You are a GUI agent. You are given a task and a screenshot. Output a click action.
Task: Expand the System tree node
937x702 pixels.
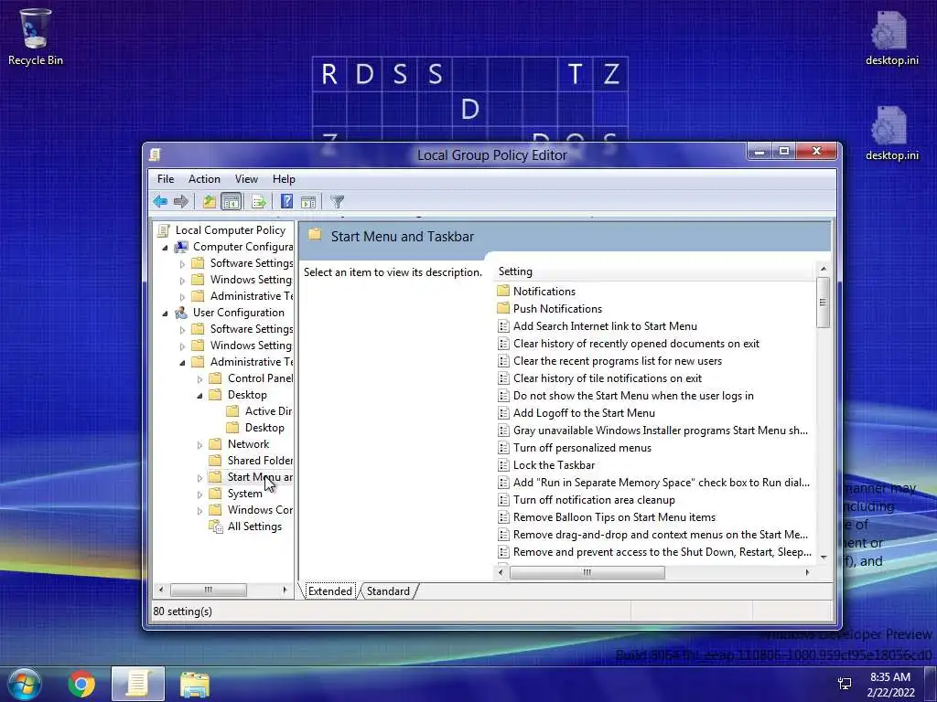click(x=200, y=495)
